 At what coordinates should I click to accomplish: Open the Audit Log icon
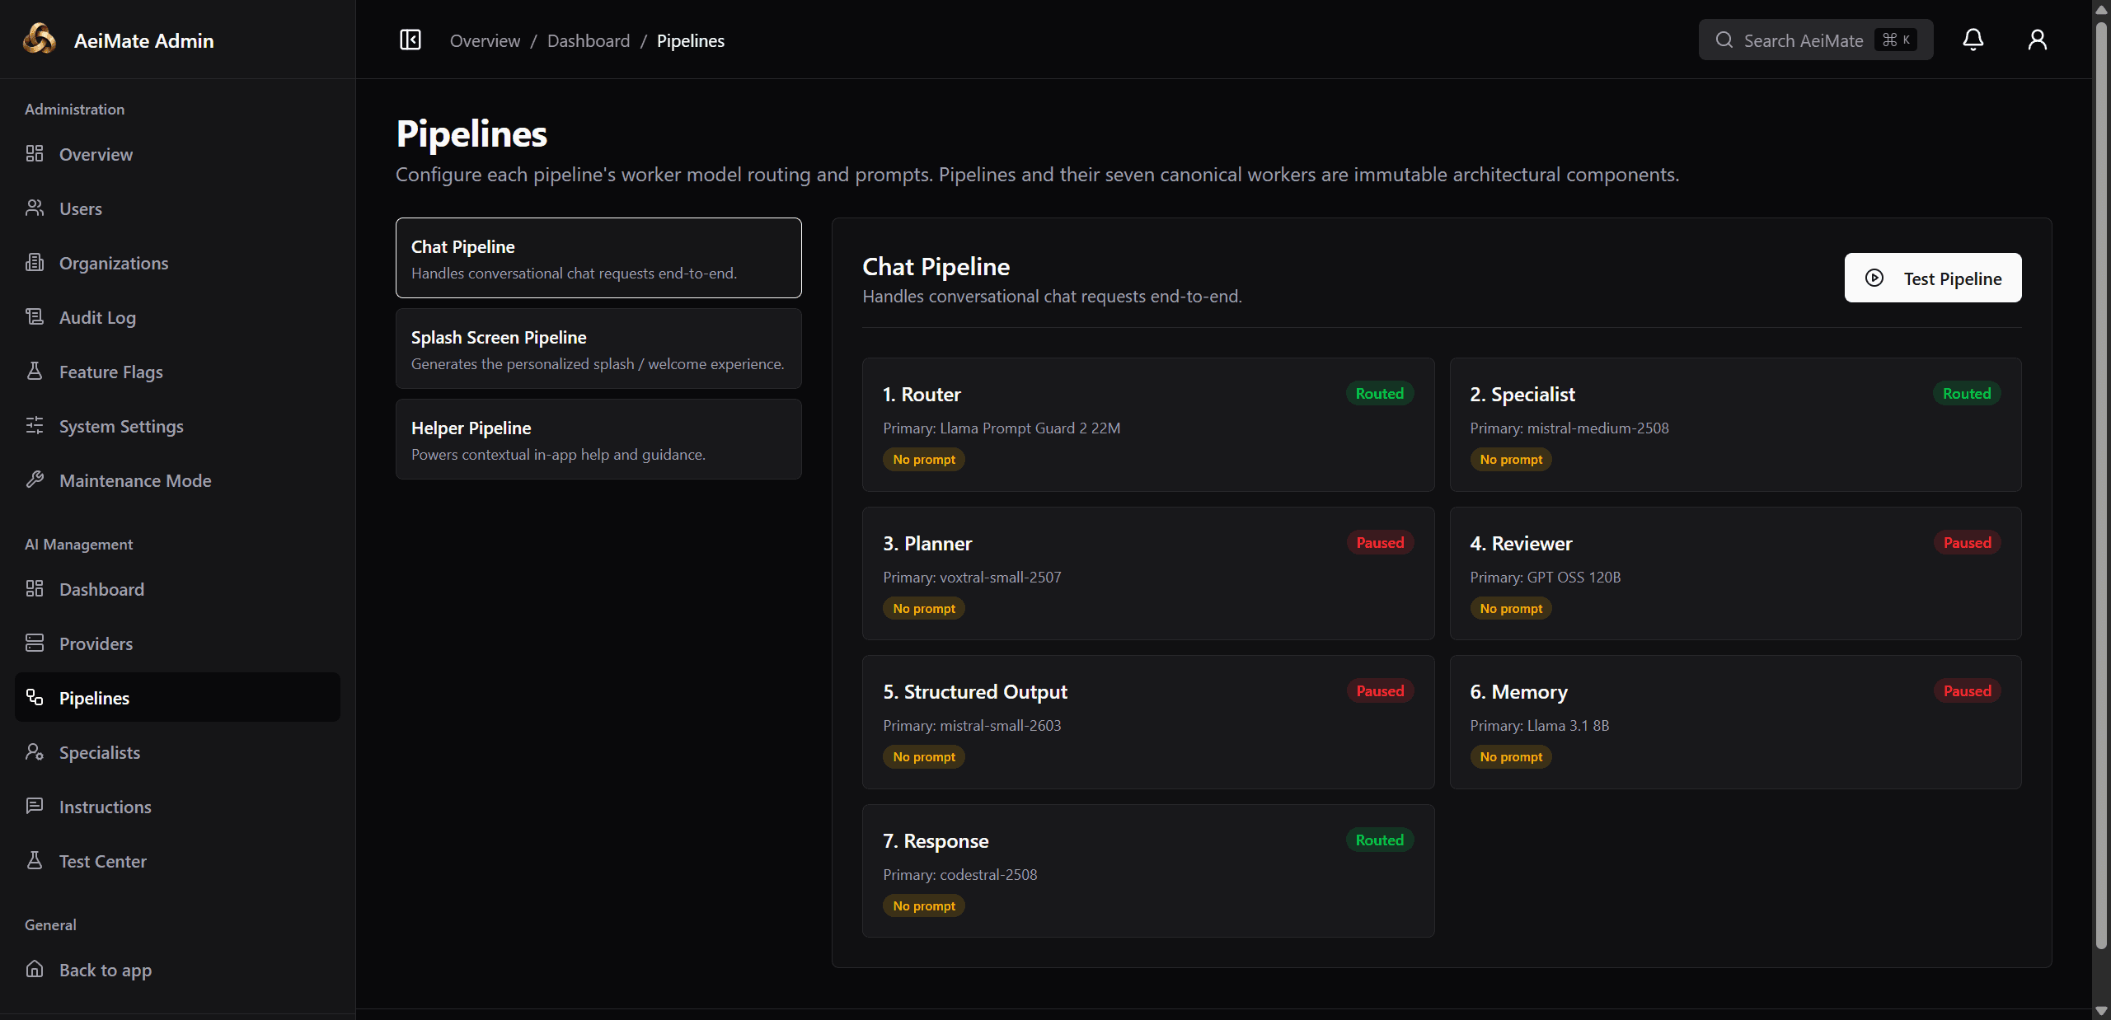[x=35, y=316]
